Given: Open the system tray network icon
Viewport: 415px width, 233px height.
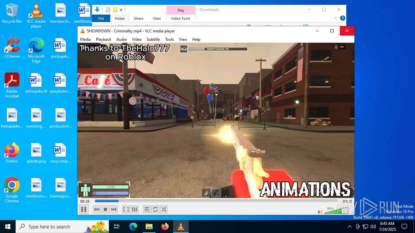Looking at the screenshot, I should [x=365, y=227].
